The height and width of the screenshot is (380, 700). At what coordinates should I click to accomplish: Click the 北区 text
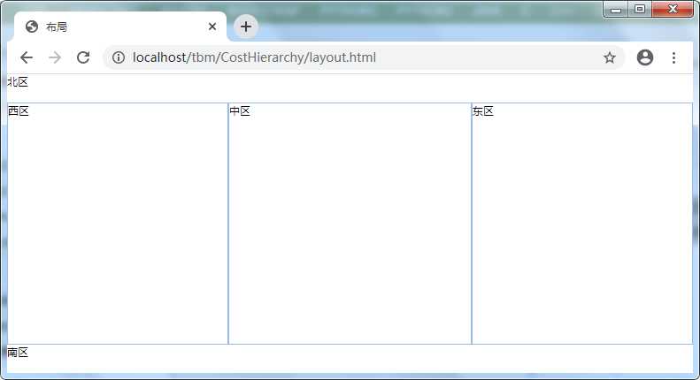point(18,82)
